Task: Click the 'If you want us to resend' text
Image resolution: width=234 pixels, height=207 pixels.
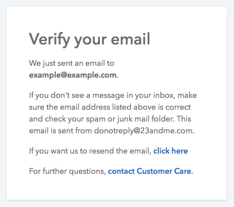Action: (90, 151)
